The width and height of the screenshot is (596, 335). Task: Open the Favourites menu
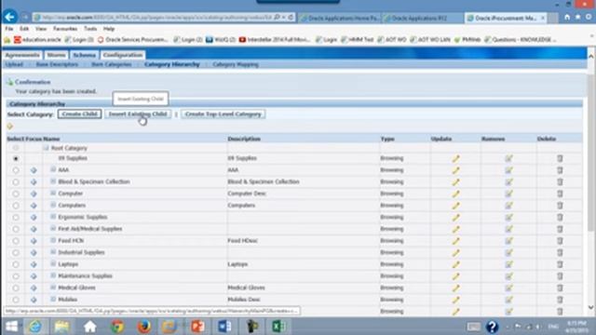(65, 29)
